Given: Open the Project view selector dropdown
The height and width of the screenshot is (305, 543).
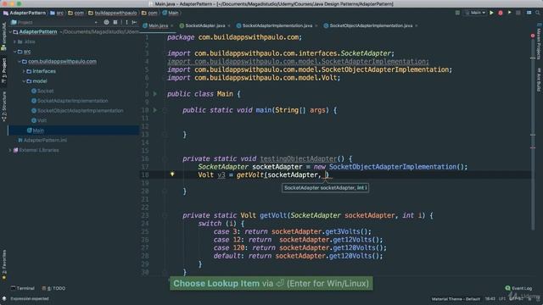Looking at the screenshot, I should pos(96,22).
